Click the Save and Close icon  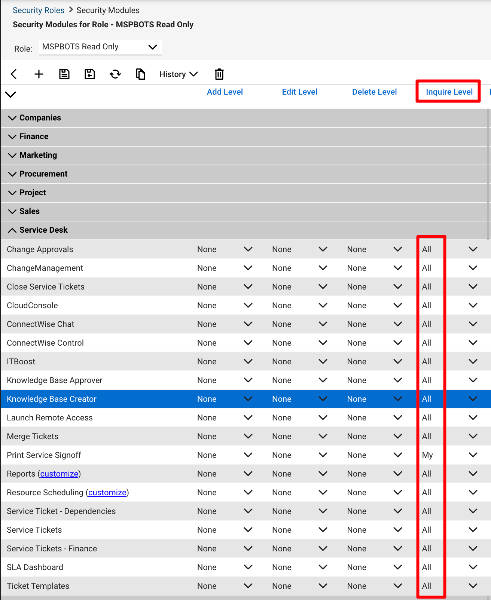click(x=90, y=74)
